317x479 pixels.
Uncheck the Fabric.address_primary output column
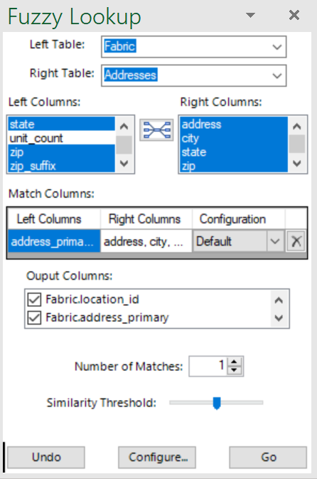pyautogui.click(x=34, y=317)
